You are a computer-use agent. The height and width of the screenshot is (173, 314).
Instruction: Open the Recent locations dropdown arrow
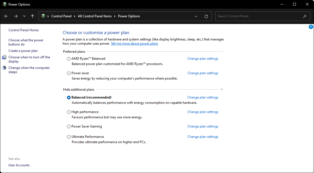coord(25,16)
